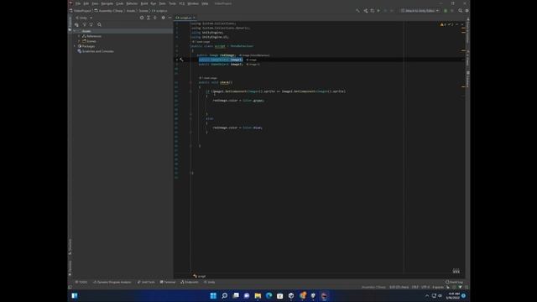Click the build hammer icon
This screenshot has width=537, height=302.
click(357, 11)
